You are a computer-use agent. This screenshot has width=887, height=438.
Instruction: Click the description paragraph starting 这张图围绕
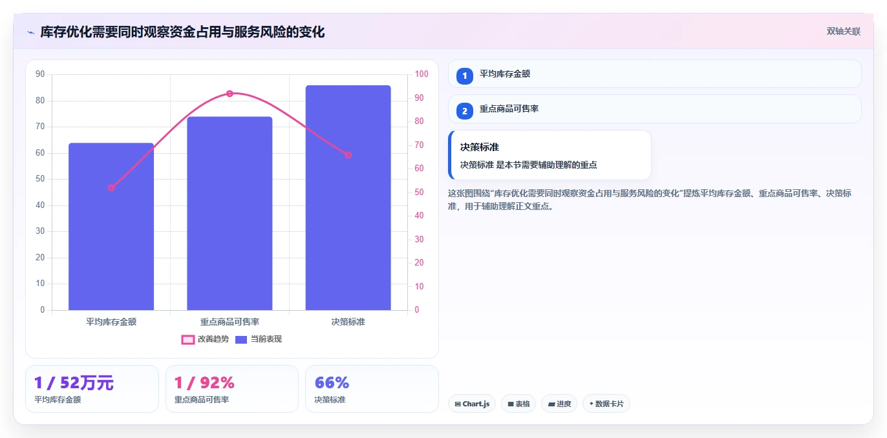coord(650,200)
